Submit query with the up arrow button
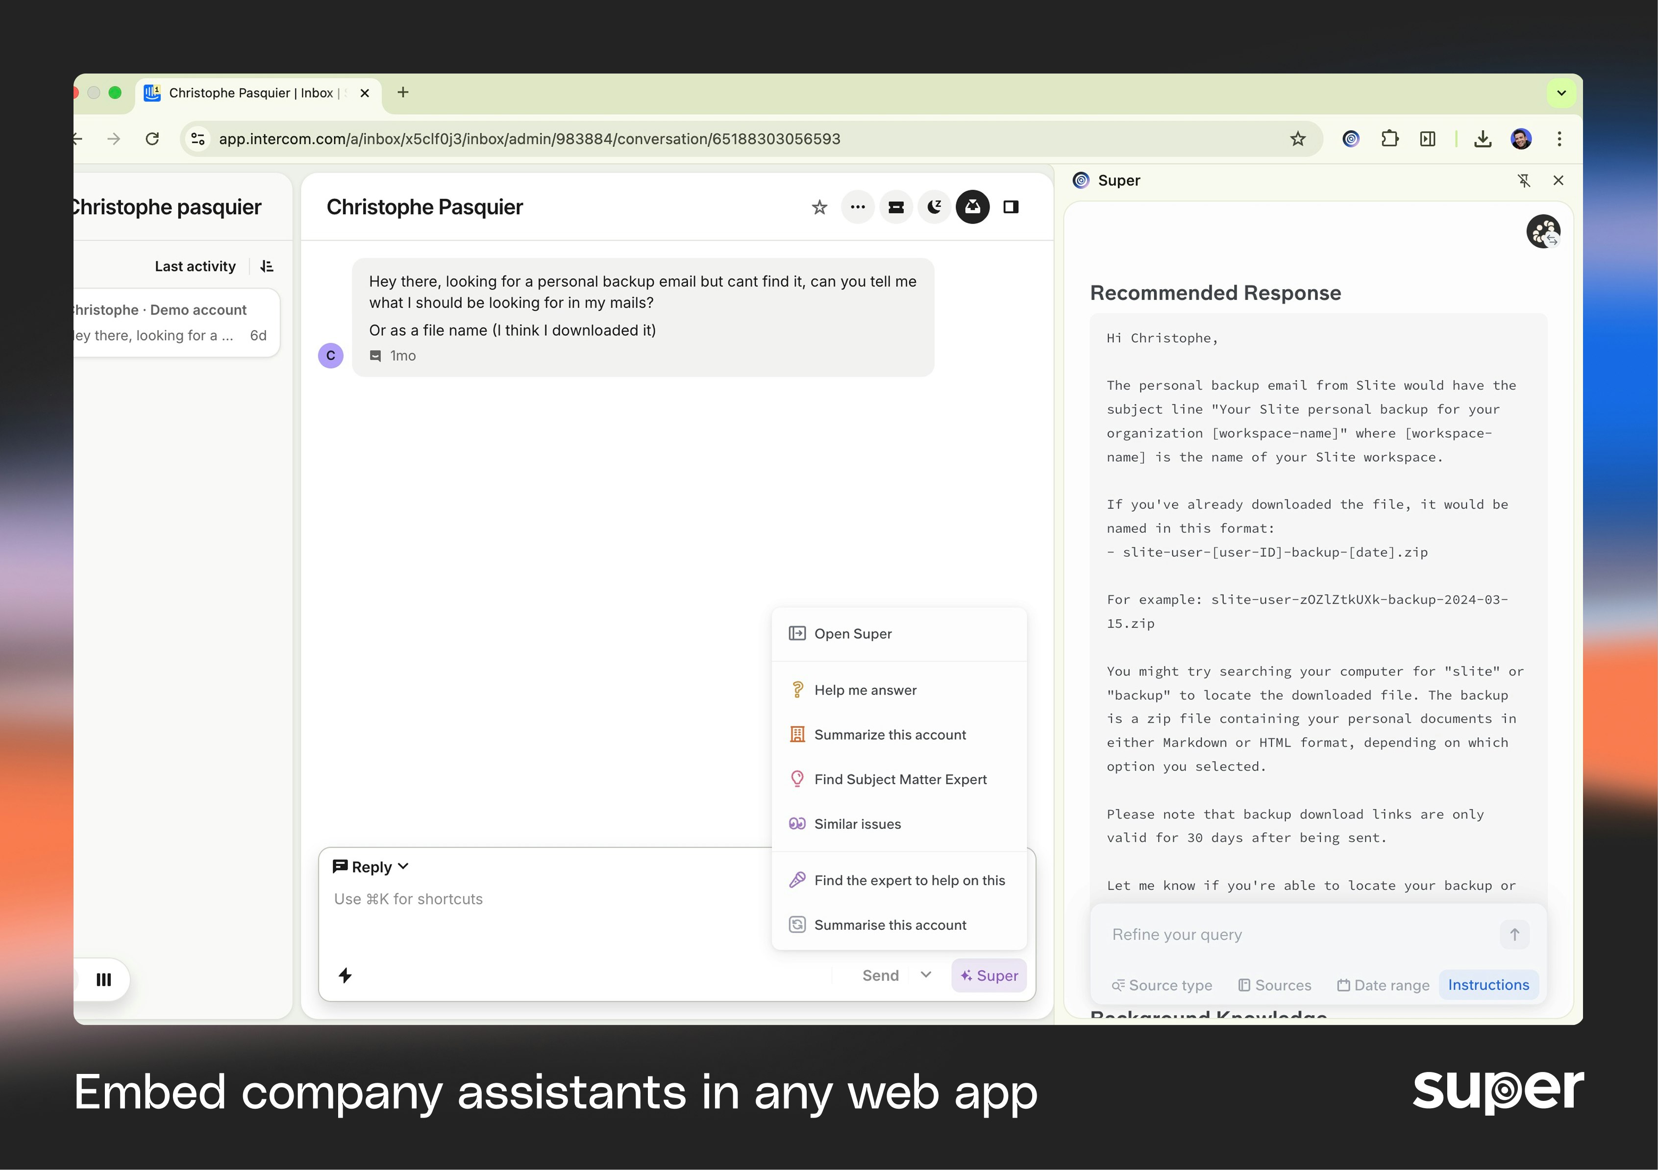The height and width of the screenshot is (1170, 1658). (x=1514, y=935)
